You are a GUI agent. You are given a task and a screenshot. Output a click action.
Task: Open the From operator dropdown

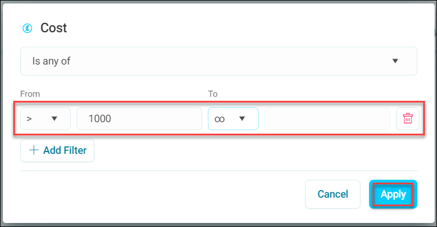45,119
